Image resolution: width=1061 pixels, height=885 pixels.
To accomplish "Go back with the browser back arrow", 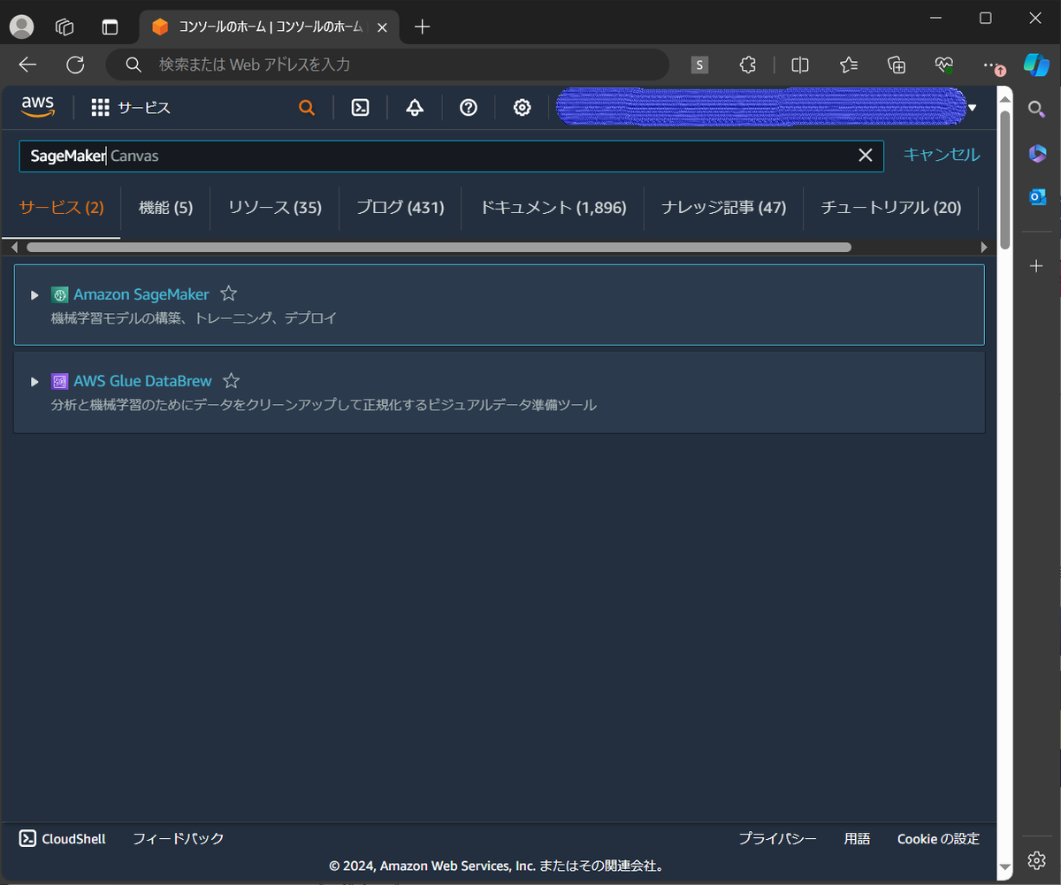I will (x=28, y=65).
